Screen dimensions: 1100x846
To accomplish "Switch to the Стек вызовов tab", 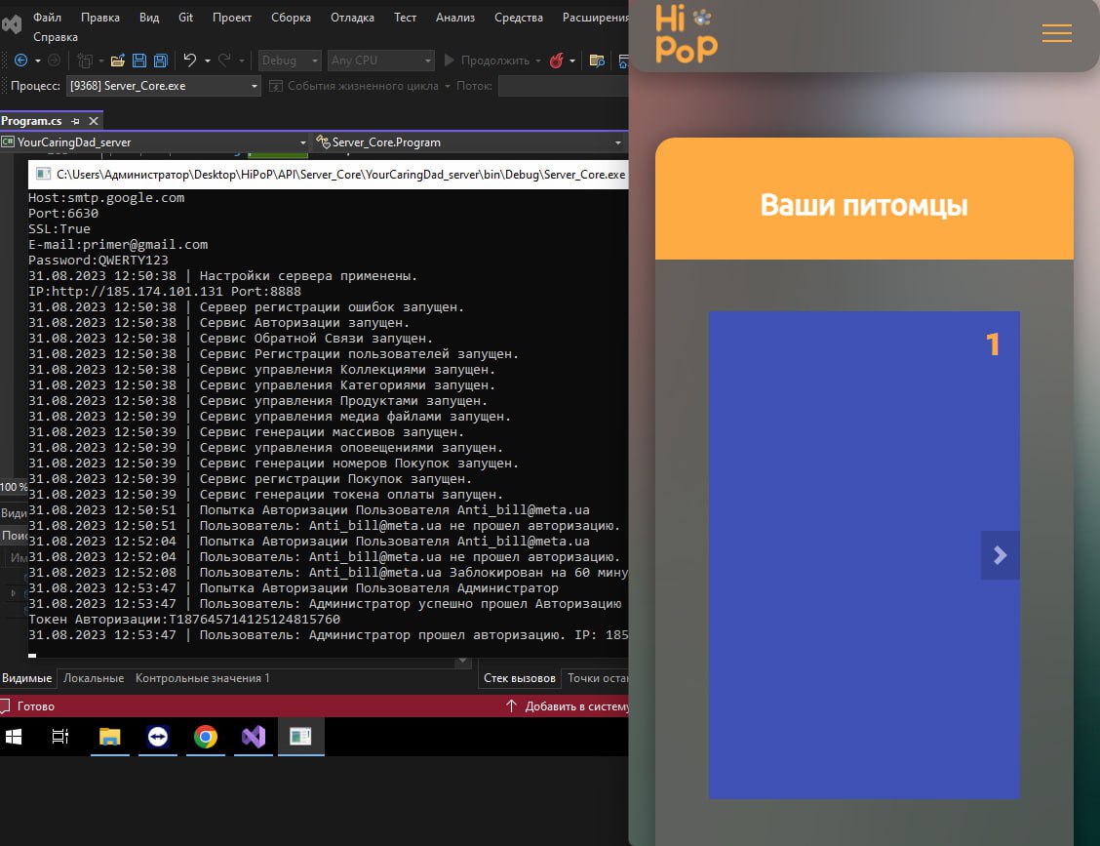I will point(519,678).
